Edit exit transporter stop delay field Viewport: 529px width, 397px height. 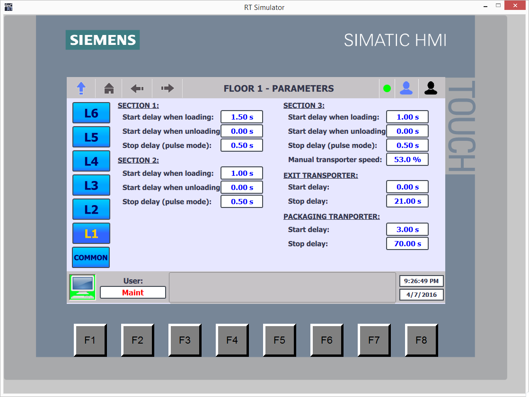tap(407, 201)
